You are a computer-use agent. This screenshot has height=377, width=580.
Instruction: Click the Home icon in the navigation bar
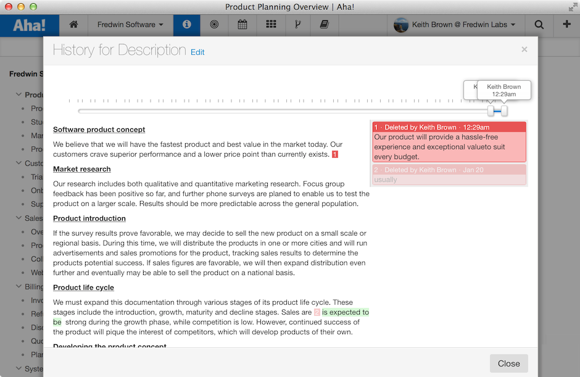coord(73,25)
